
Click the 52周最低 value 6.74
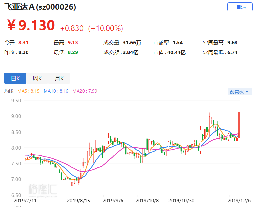tap(232, 52)
